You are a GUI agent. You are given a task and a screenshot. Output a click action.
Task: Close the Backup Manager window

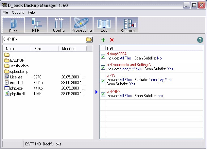pos(201,6)
